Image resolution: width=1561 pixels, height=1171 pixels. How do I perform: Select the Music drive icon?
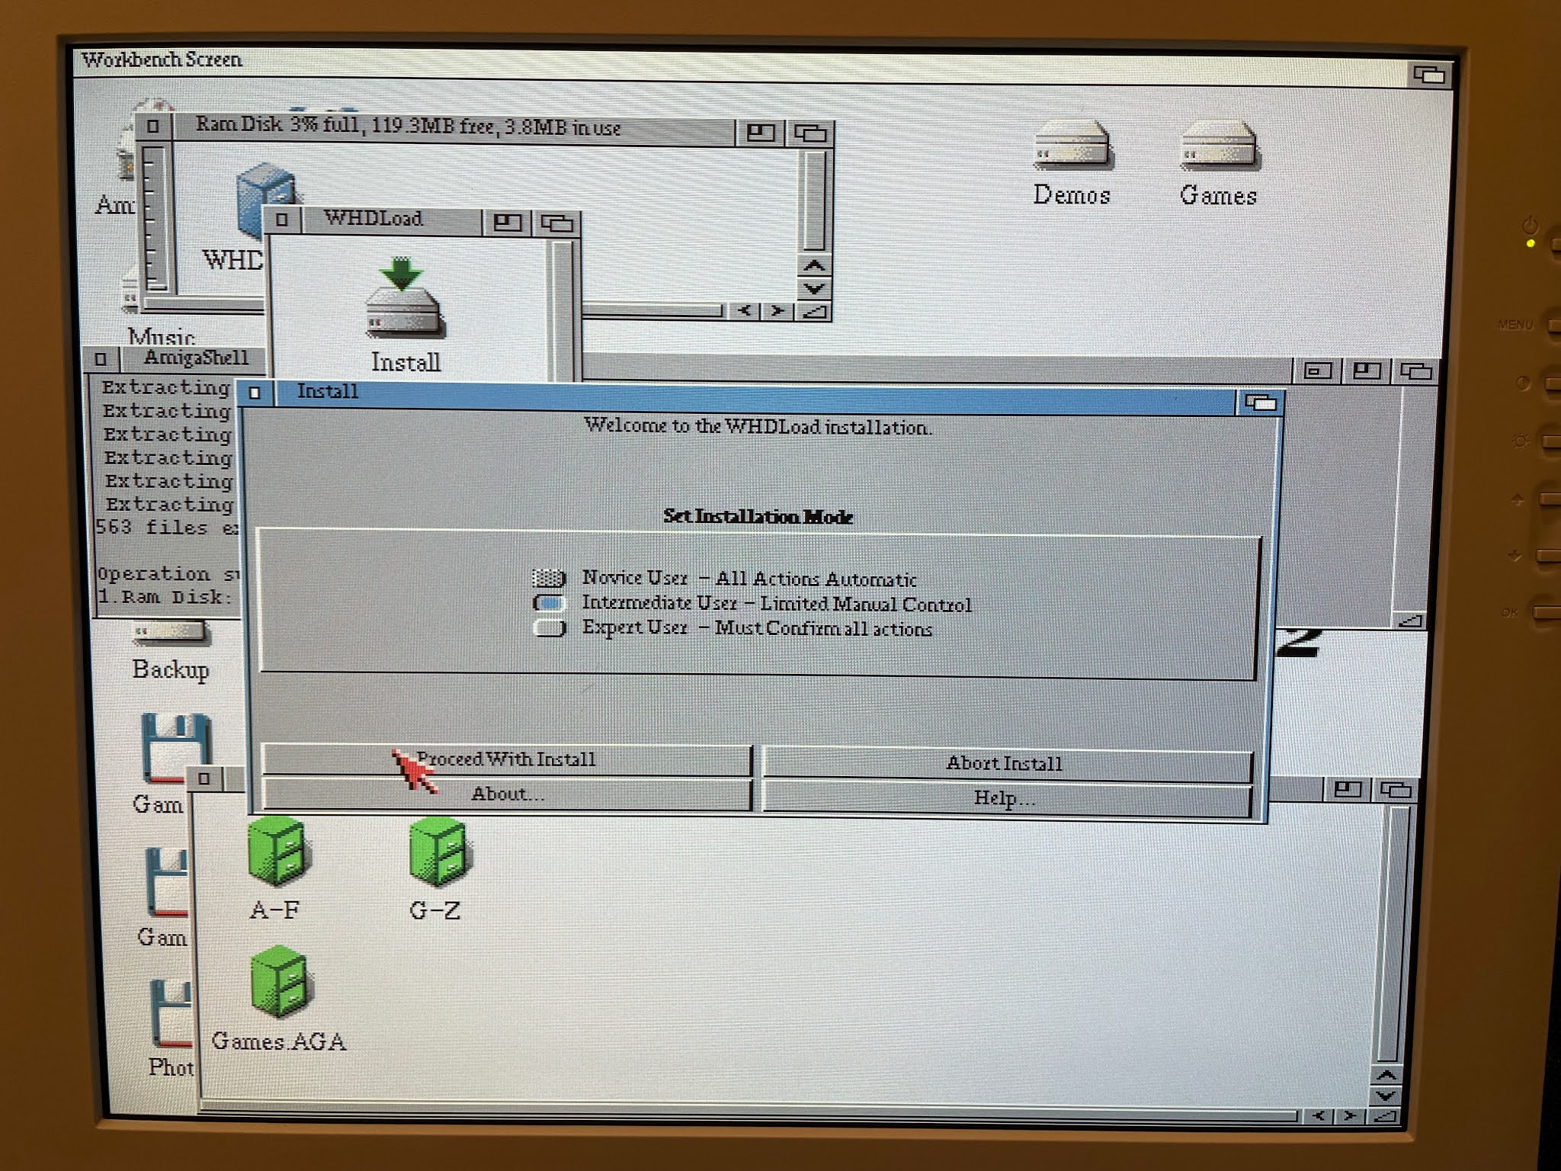[x=130, y=294]
